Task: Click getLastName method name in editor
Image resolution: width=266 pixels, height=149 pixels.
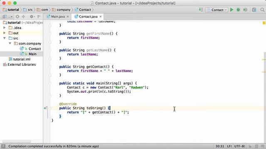Action: pos(97,50)
